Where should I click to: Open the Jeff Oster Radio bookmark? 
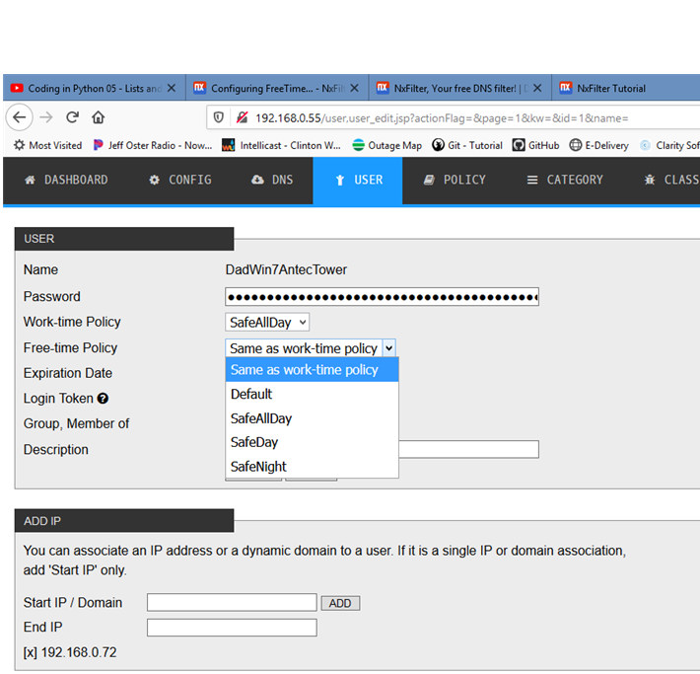pos(152,145)
